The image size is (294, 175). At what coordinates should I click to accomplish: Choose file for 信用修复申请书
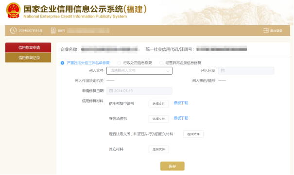[158, 104]
